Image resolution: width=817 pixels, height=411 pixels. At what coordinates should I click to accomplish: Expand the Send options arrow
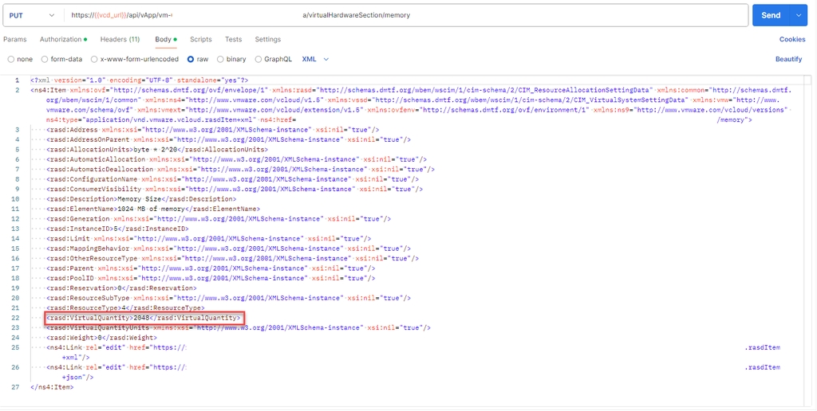coord(799,15)
